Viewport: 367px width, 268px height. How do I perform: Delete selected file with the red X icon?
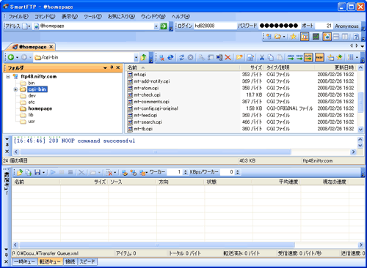228,57
